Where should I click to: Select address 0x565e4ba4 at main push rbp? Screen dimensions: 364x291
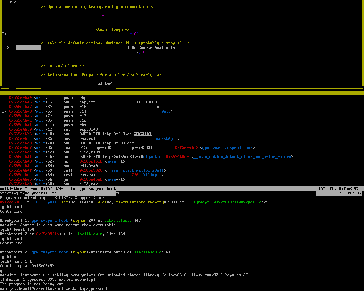click(20, 98)
